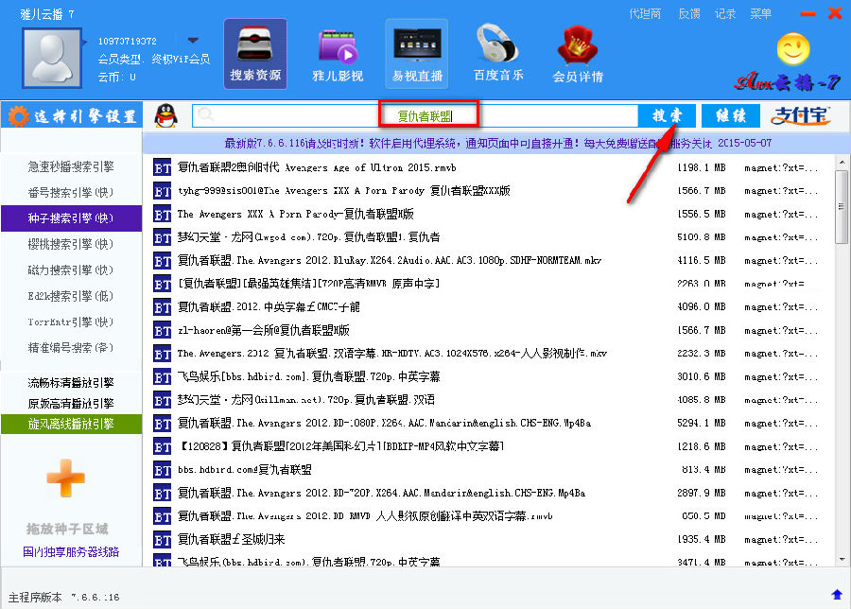Click the yellow smiley face icon
This screenshot has height=609, width=851.
point(793,49)
